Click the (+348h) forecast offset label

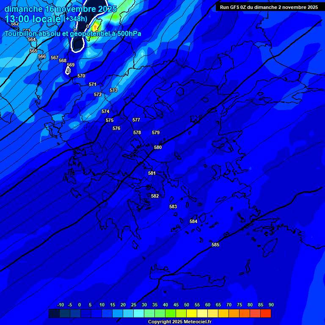tap(75, 19)
